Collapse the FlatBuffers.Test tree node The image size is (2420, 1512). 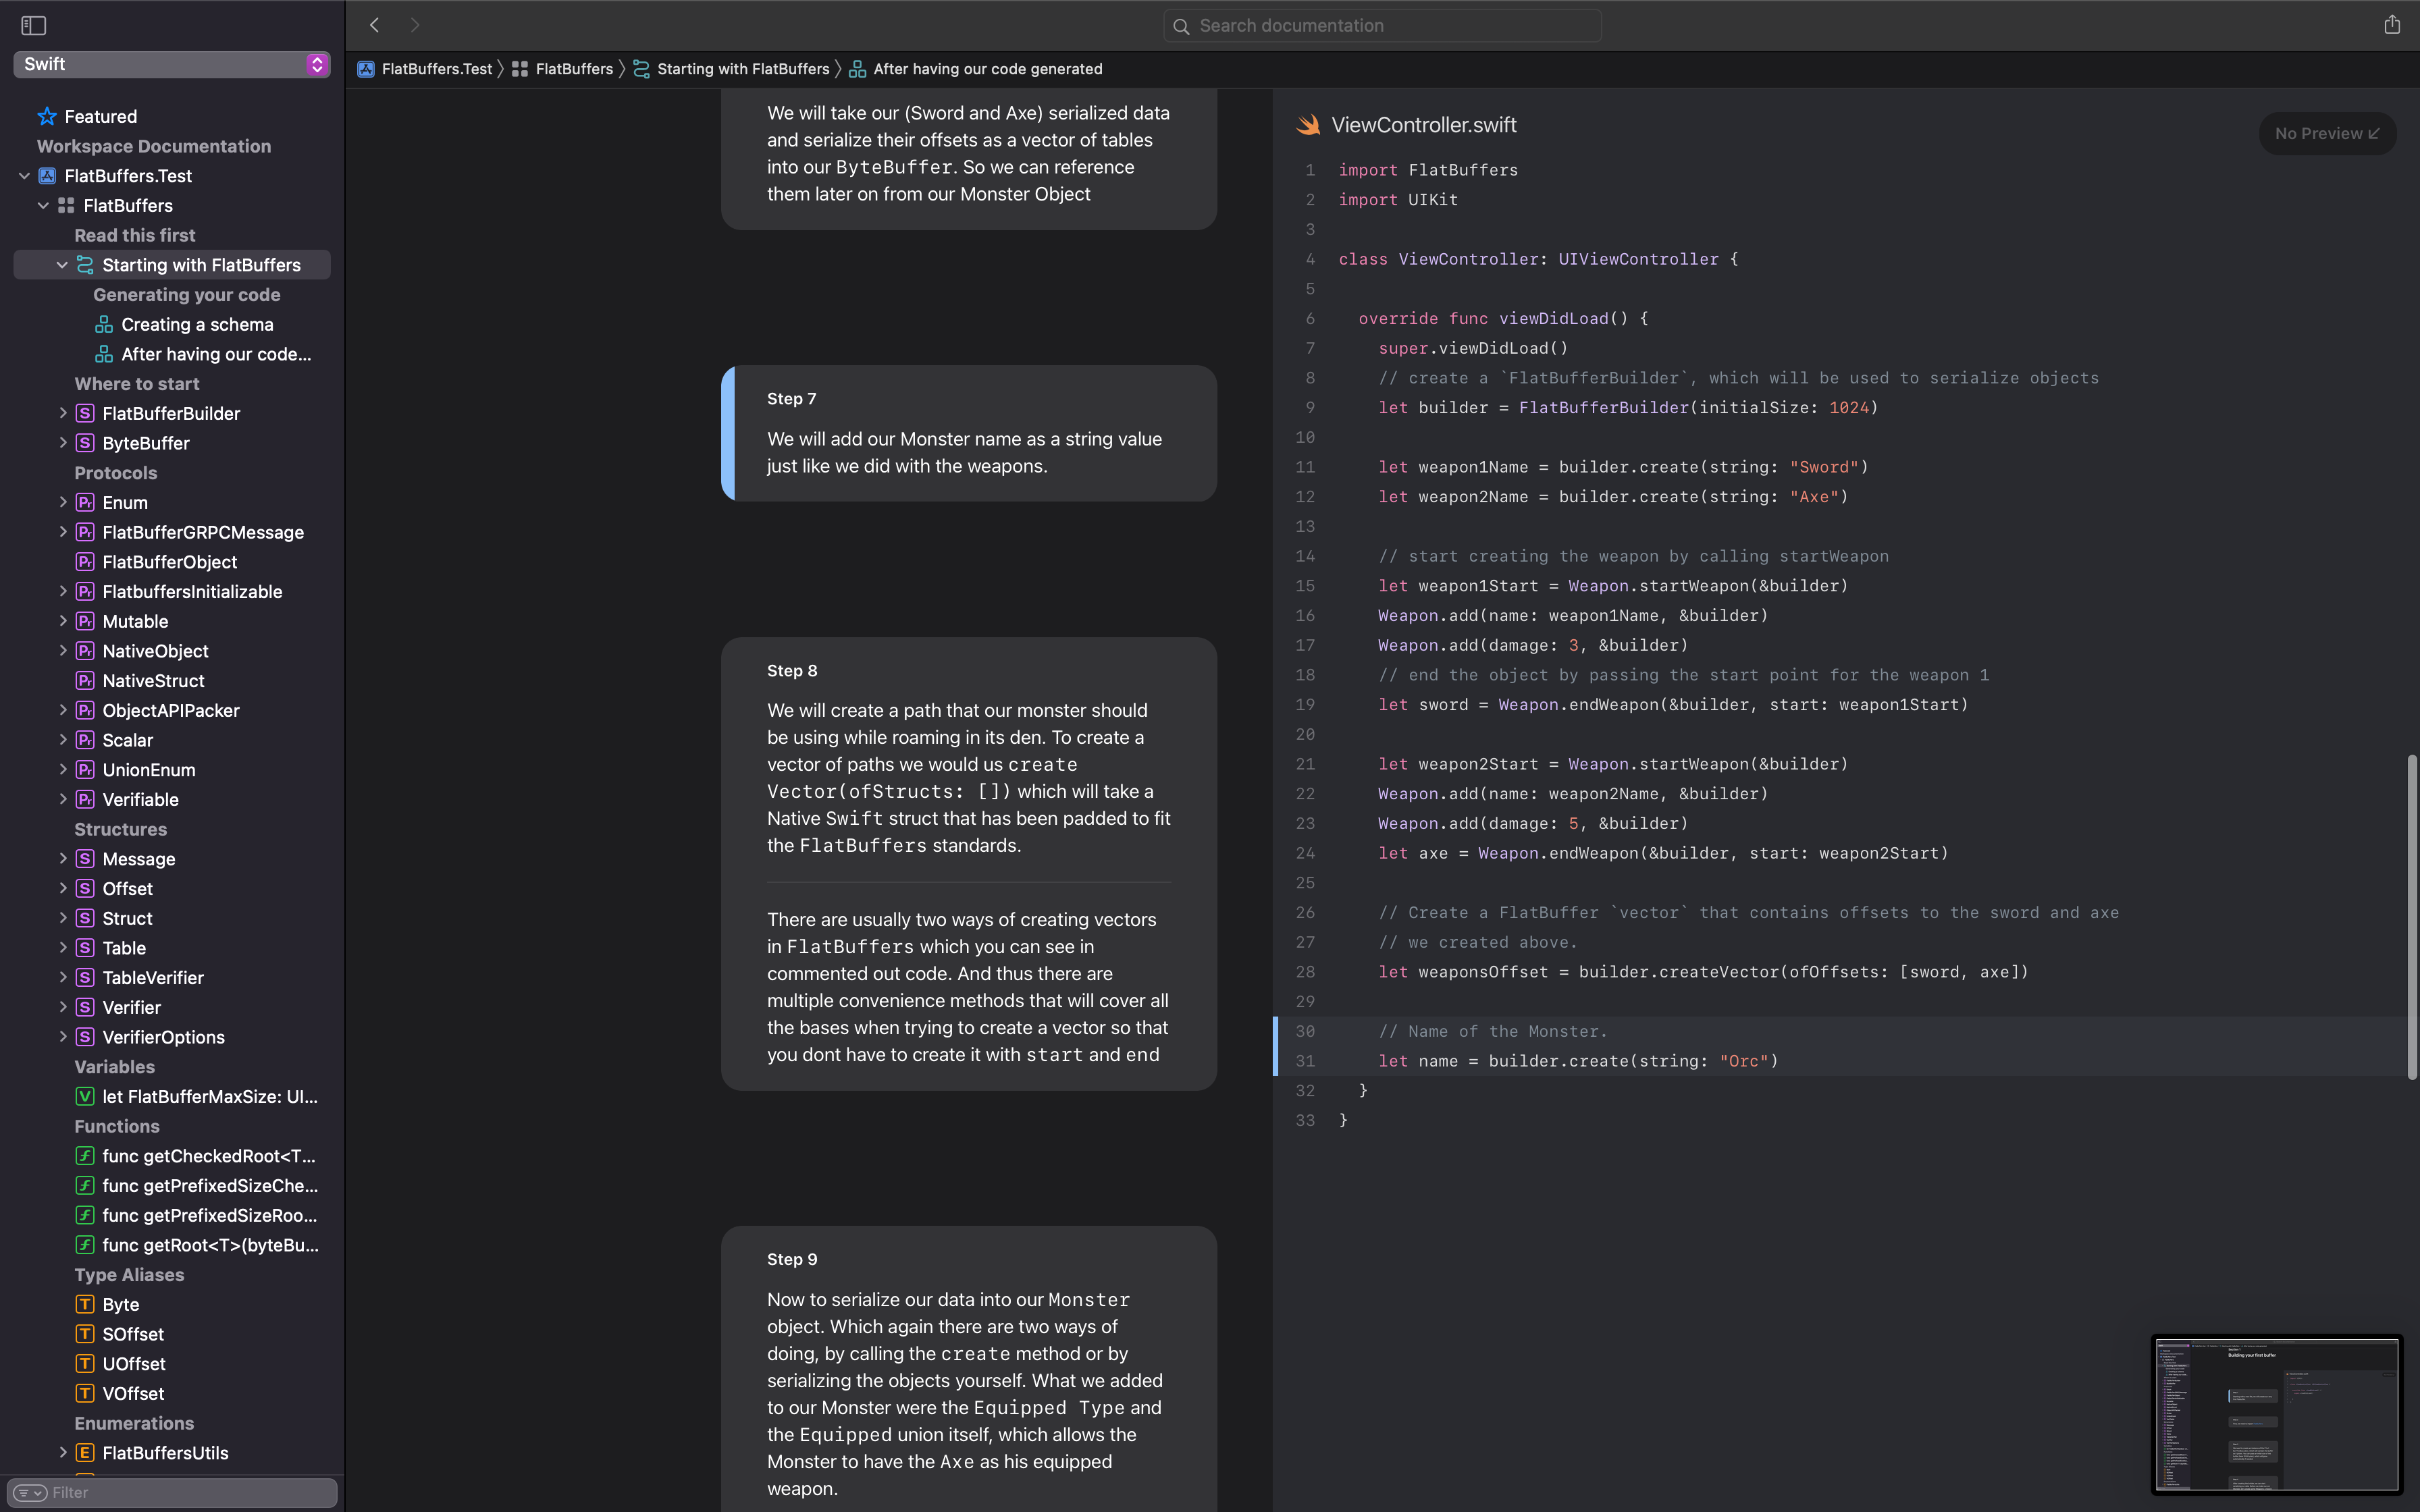tap(24, 176)
